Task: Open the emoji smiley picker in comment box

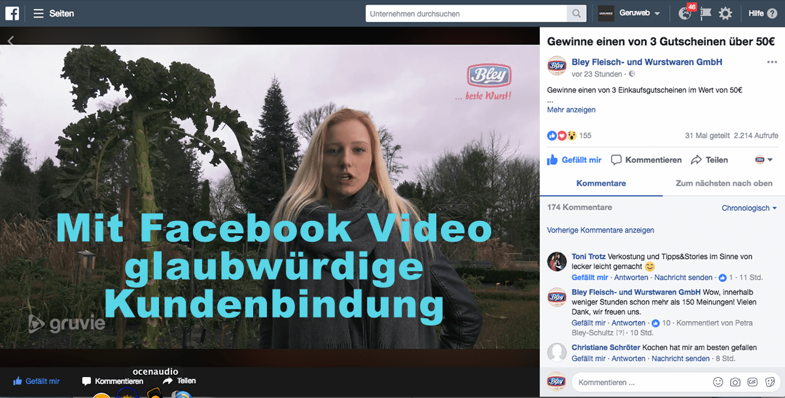Action: click(x=718, y=382)
